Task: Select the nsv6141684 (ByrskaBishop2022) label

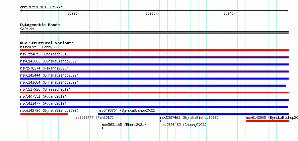Action: [x=49, y=82]
